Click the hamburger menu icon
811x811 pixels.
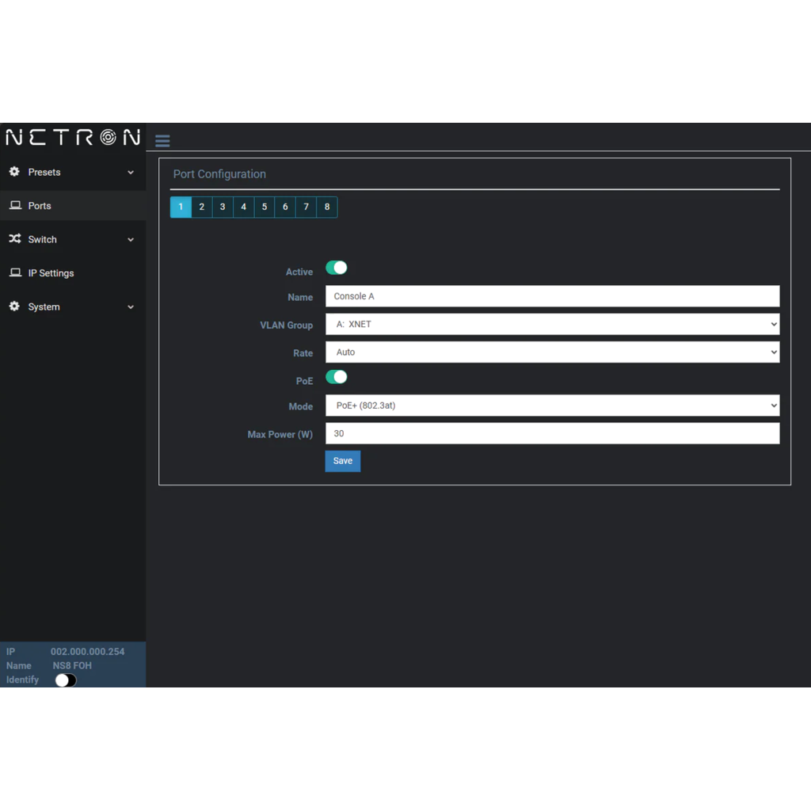162,141
